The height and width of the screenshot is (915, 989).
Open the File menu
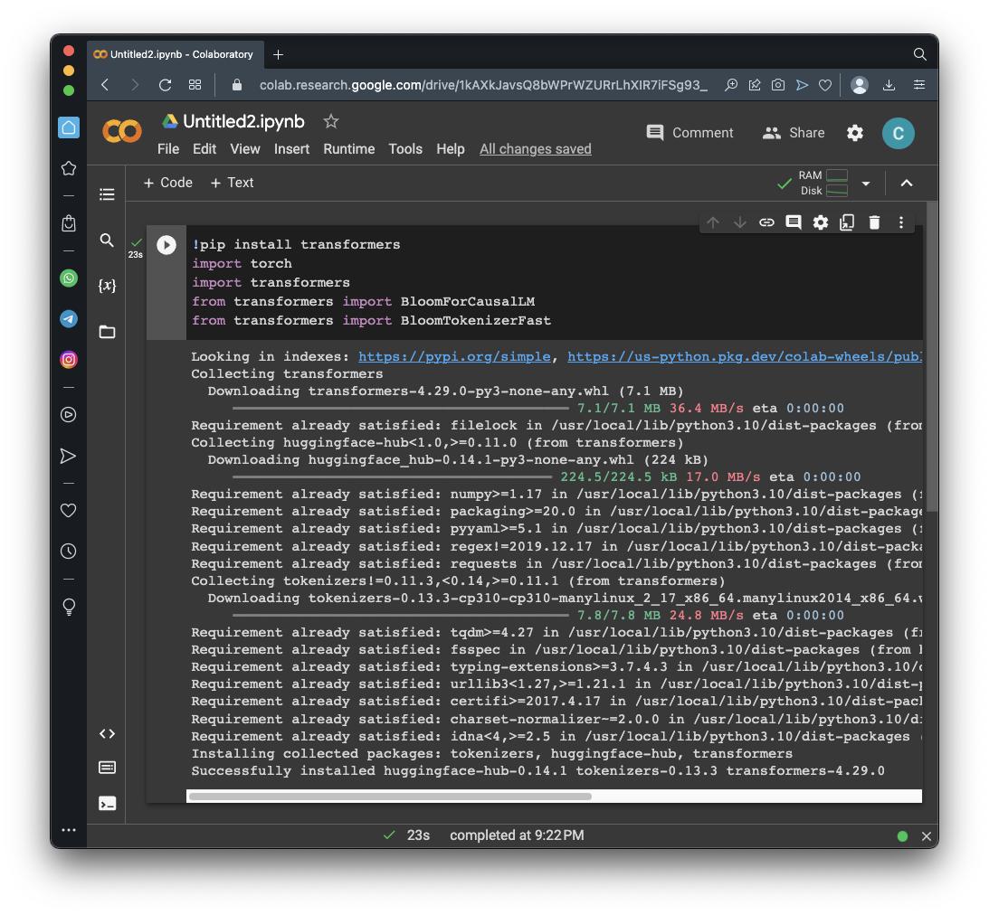point(167,149)
